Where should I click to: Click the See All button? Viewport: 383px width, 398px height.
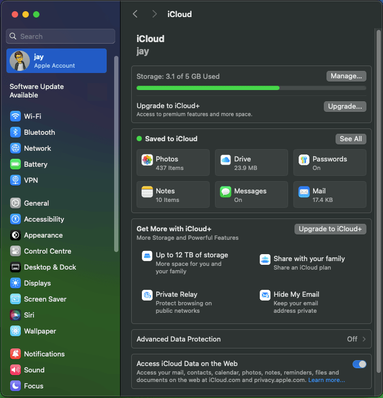(350, 139)
